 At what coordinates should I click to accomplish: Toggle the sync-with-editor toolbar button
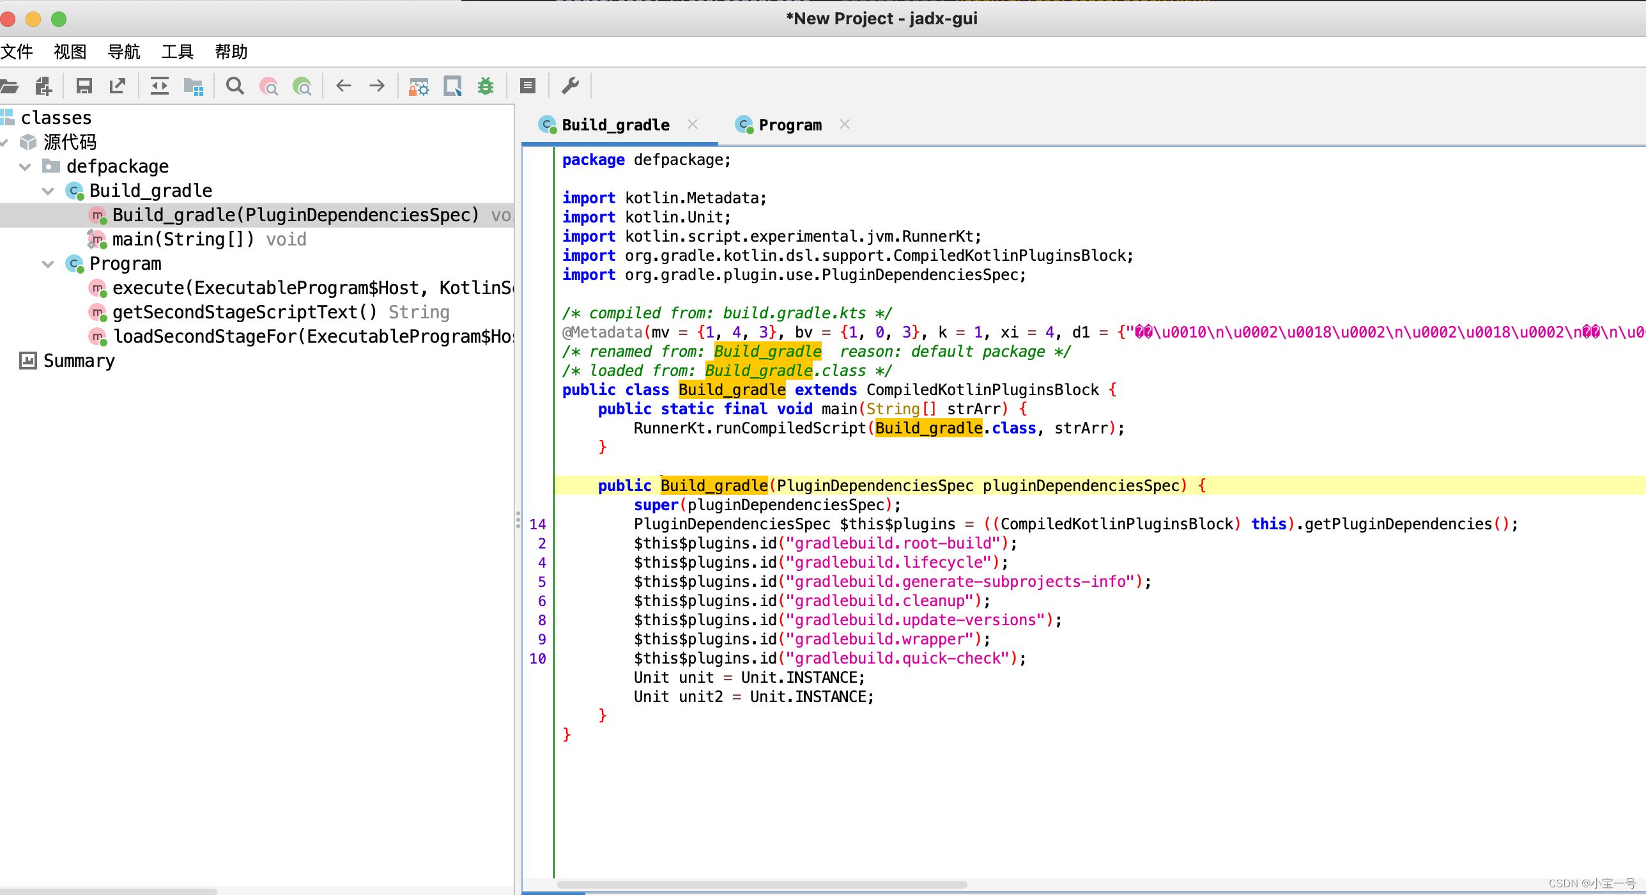pos(159,86)
